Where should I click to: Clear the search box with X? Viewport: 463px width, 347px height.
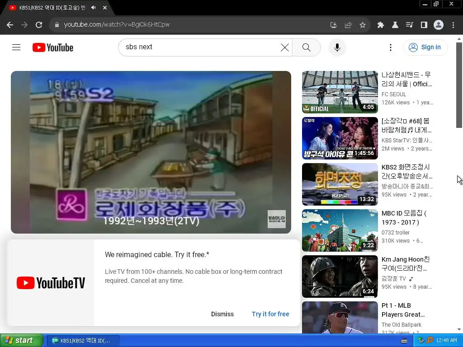point(285,47)
